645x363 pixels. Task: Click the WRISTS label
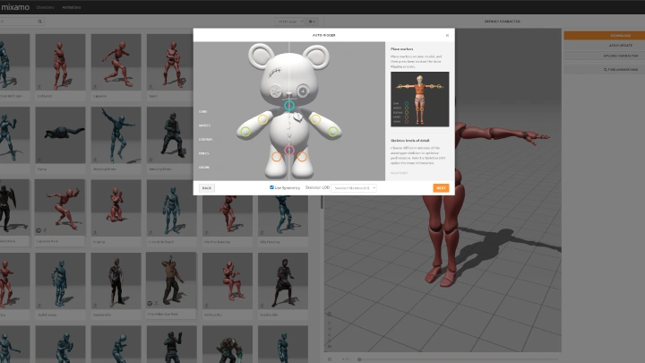tap(204, 125)
